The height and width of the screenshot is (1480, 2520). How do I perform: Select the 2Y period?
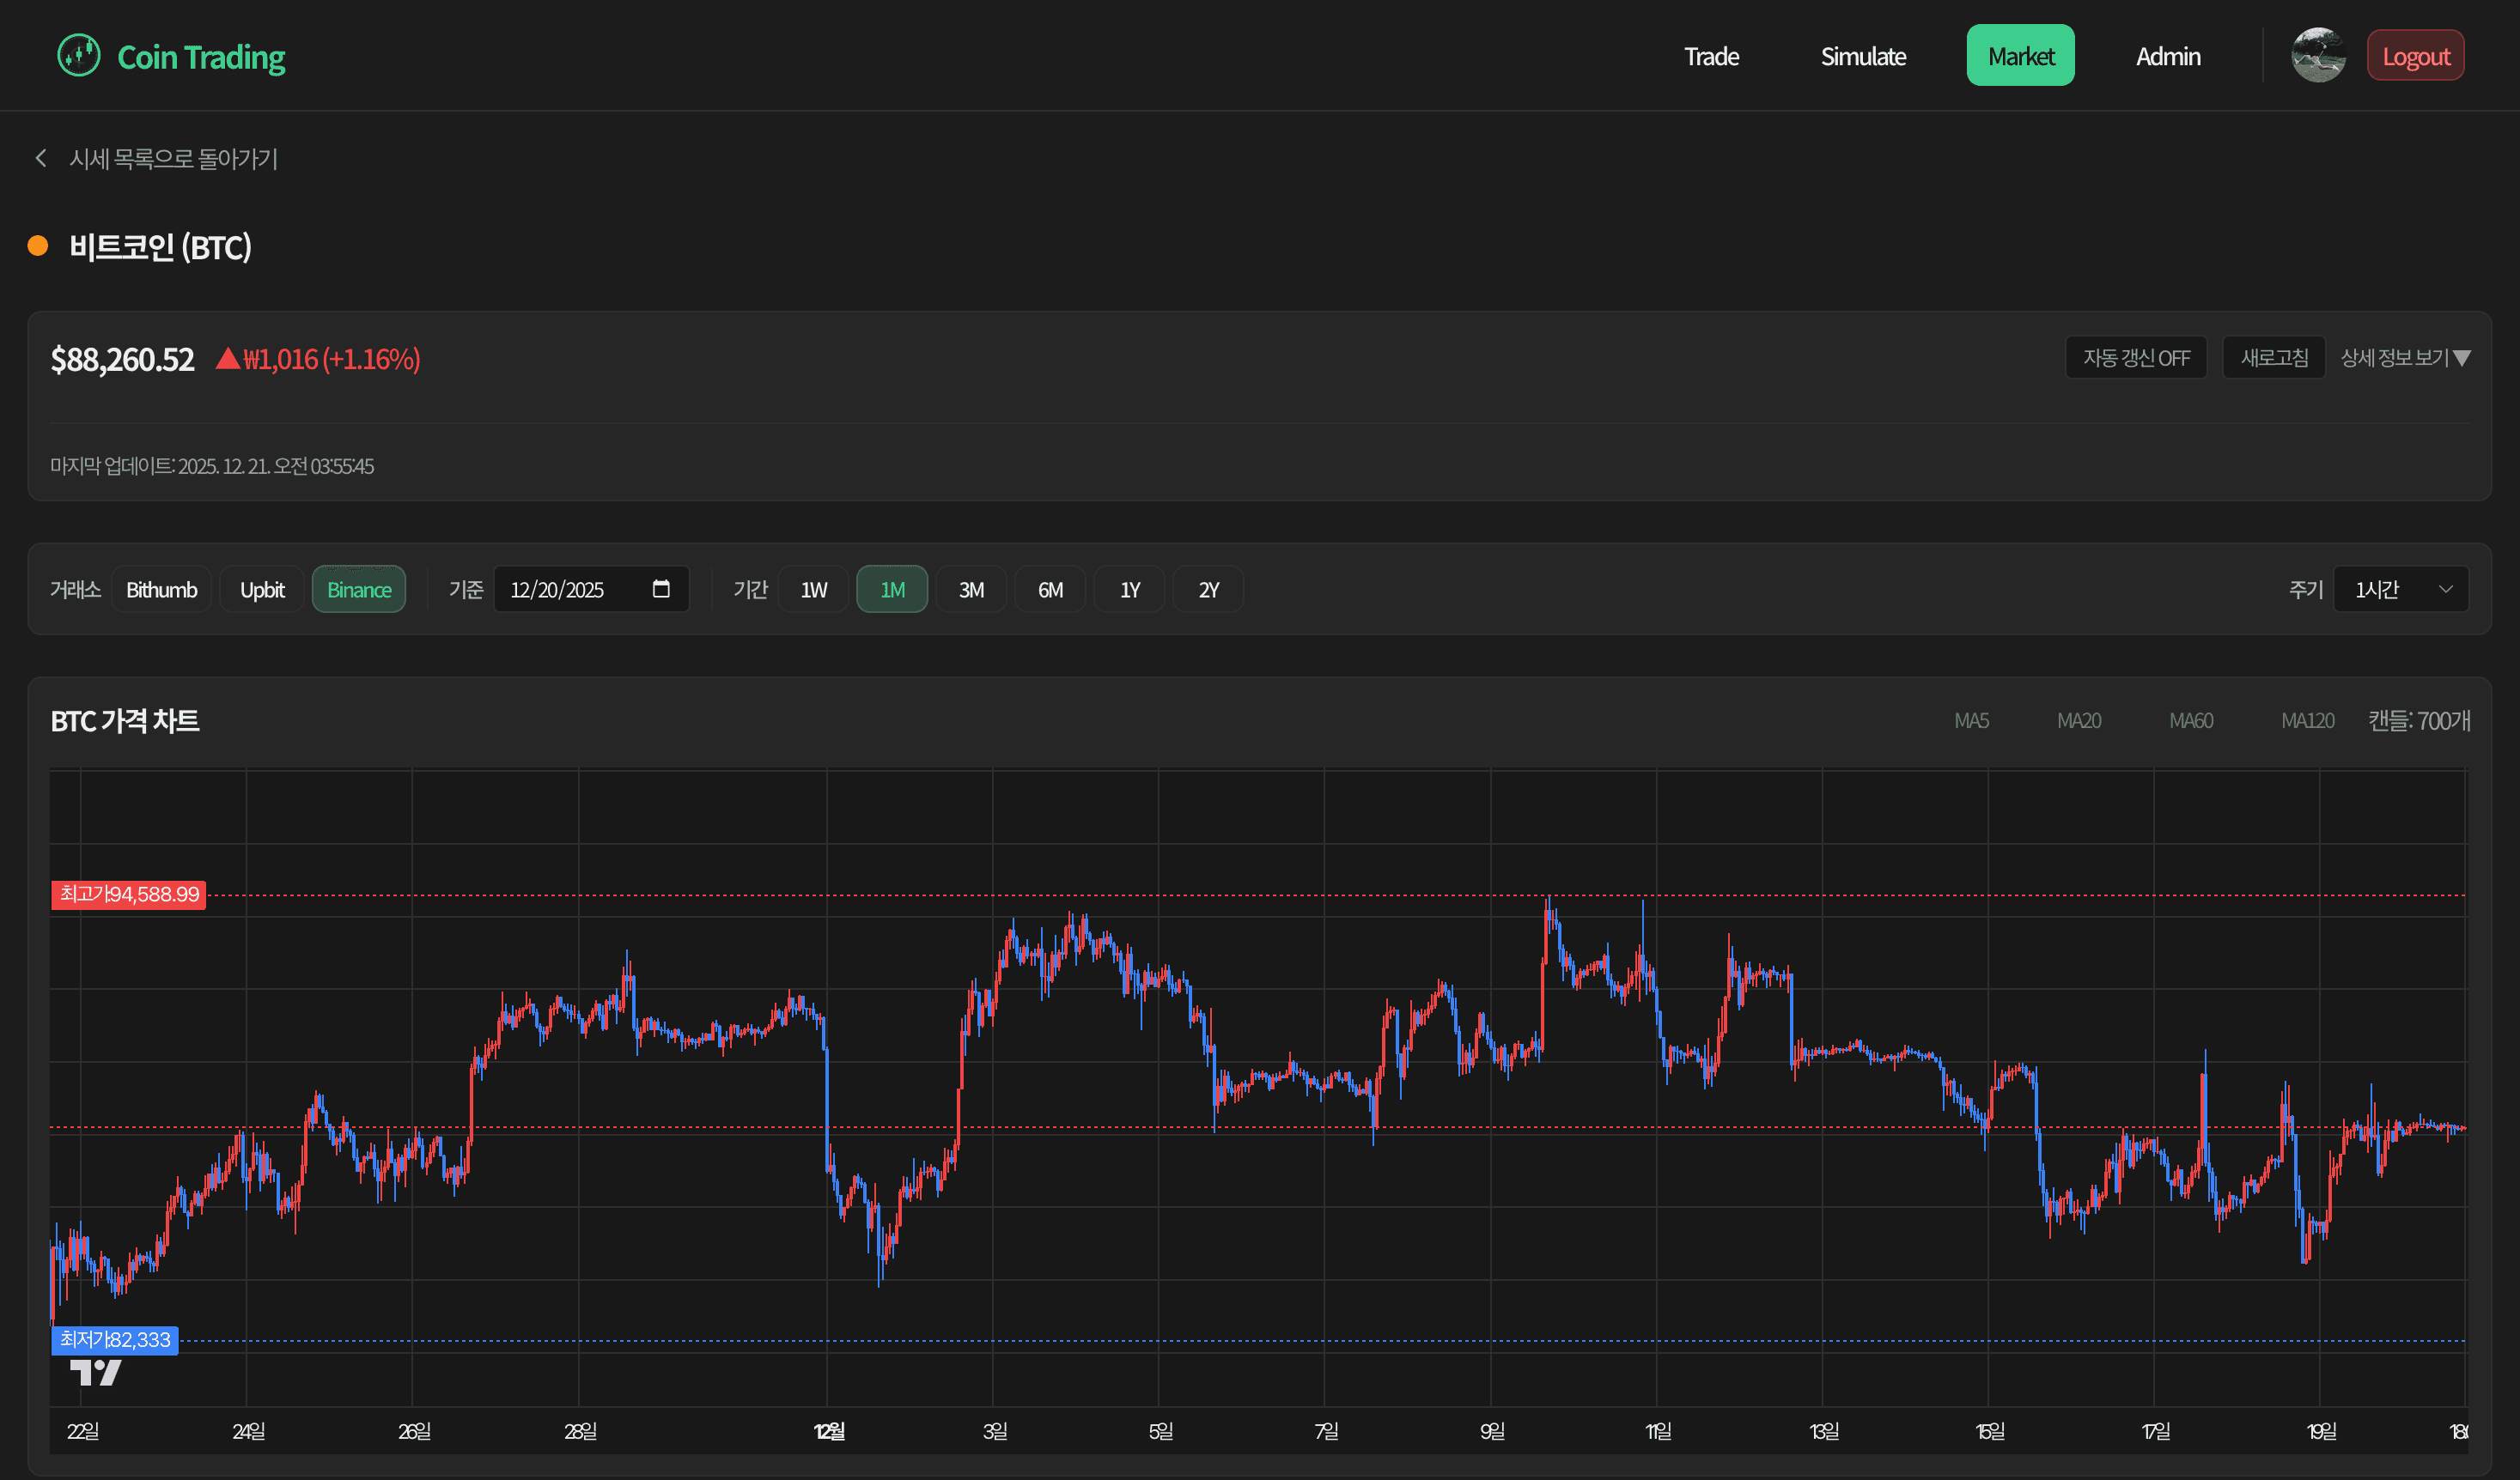click(1208, 590)
